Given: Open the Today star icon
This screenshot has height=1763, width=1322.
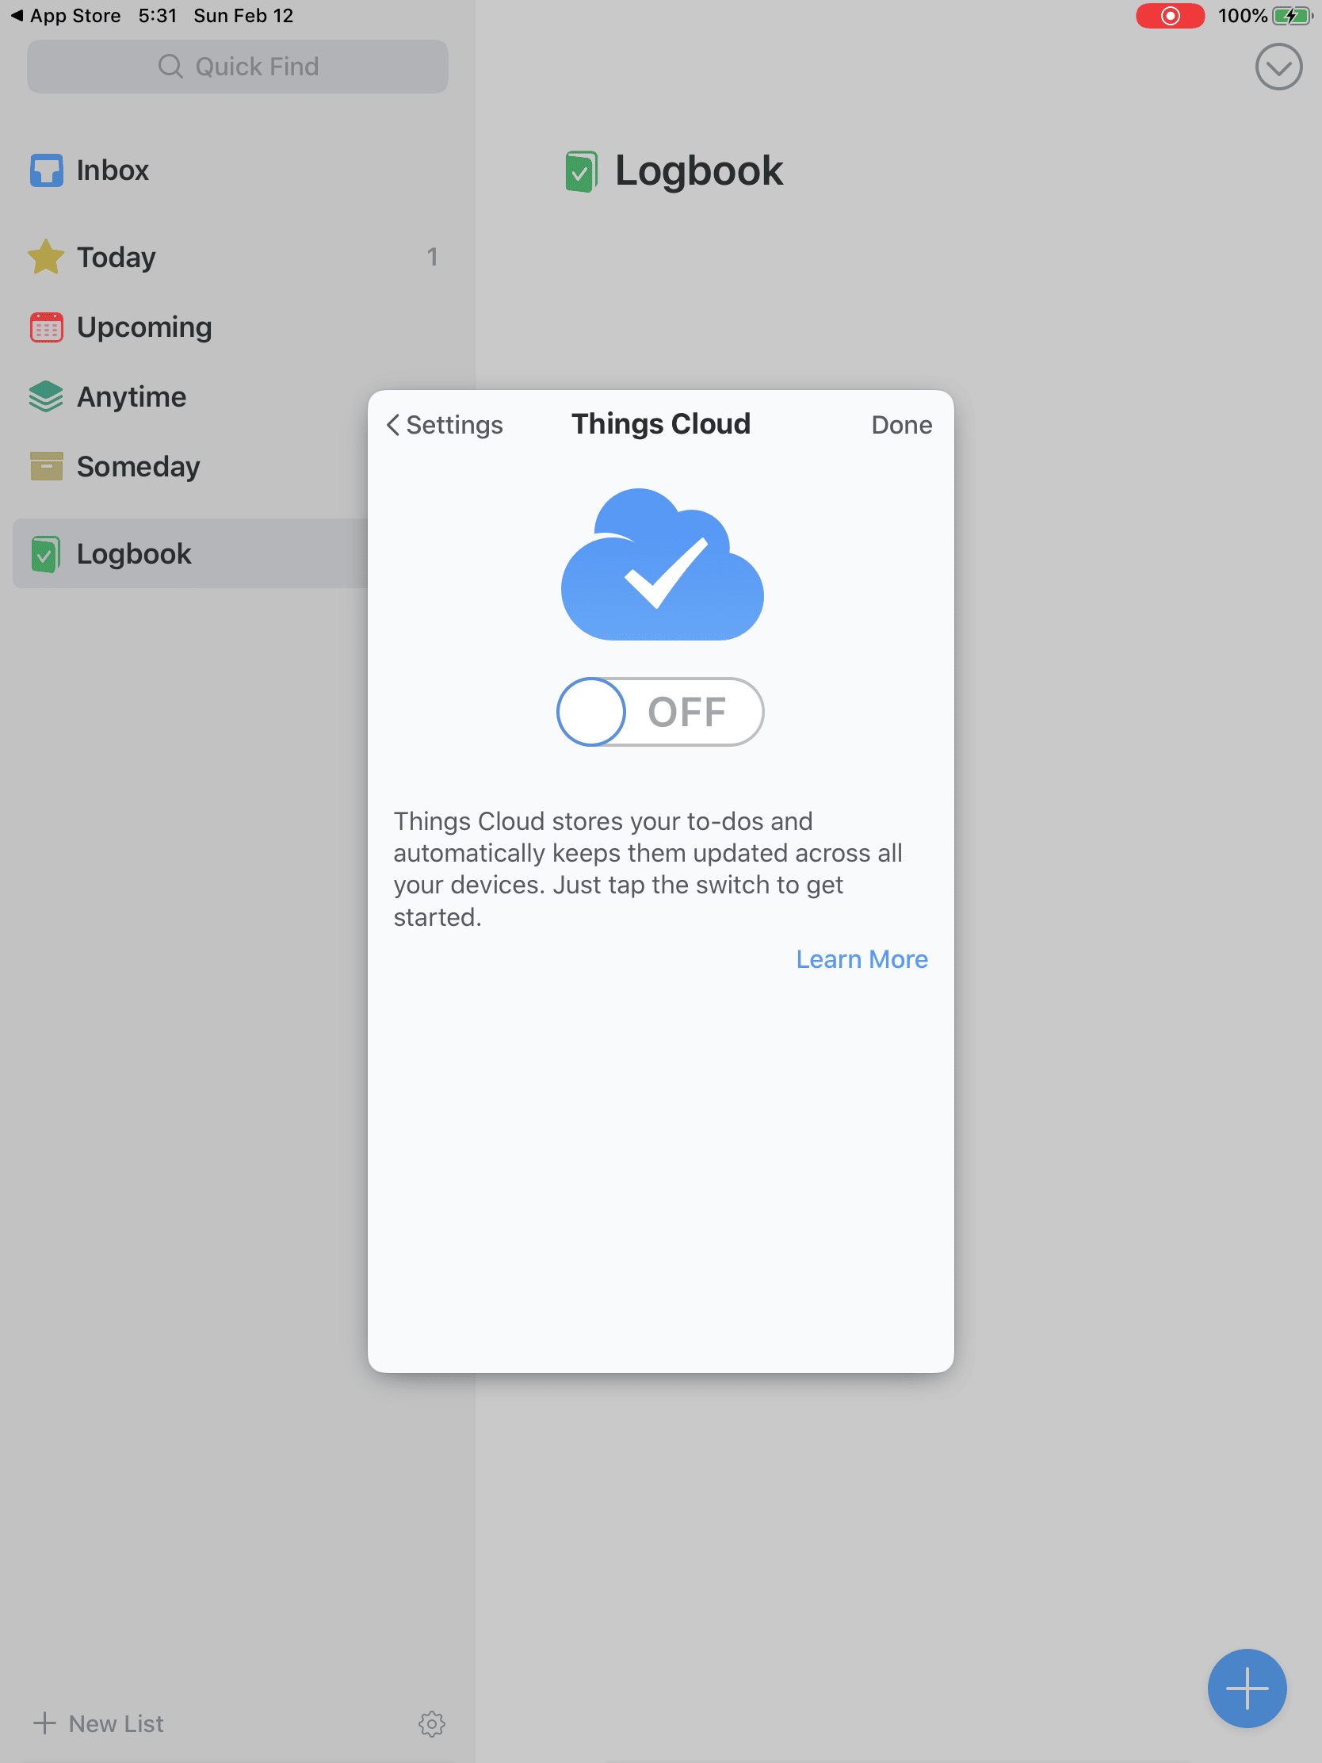Looking at the screenshot, I should pos(45,257).
